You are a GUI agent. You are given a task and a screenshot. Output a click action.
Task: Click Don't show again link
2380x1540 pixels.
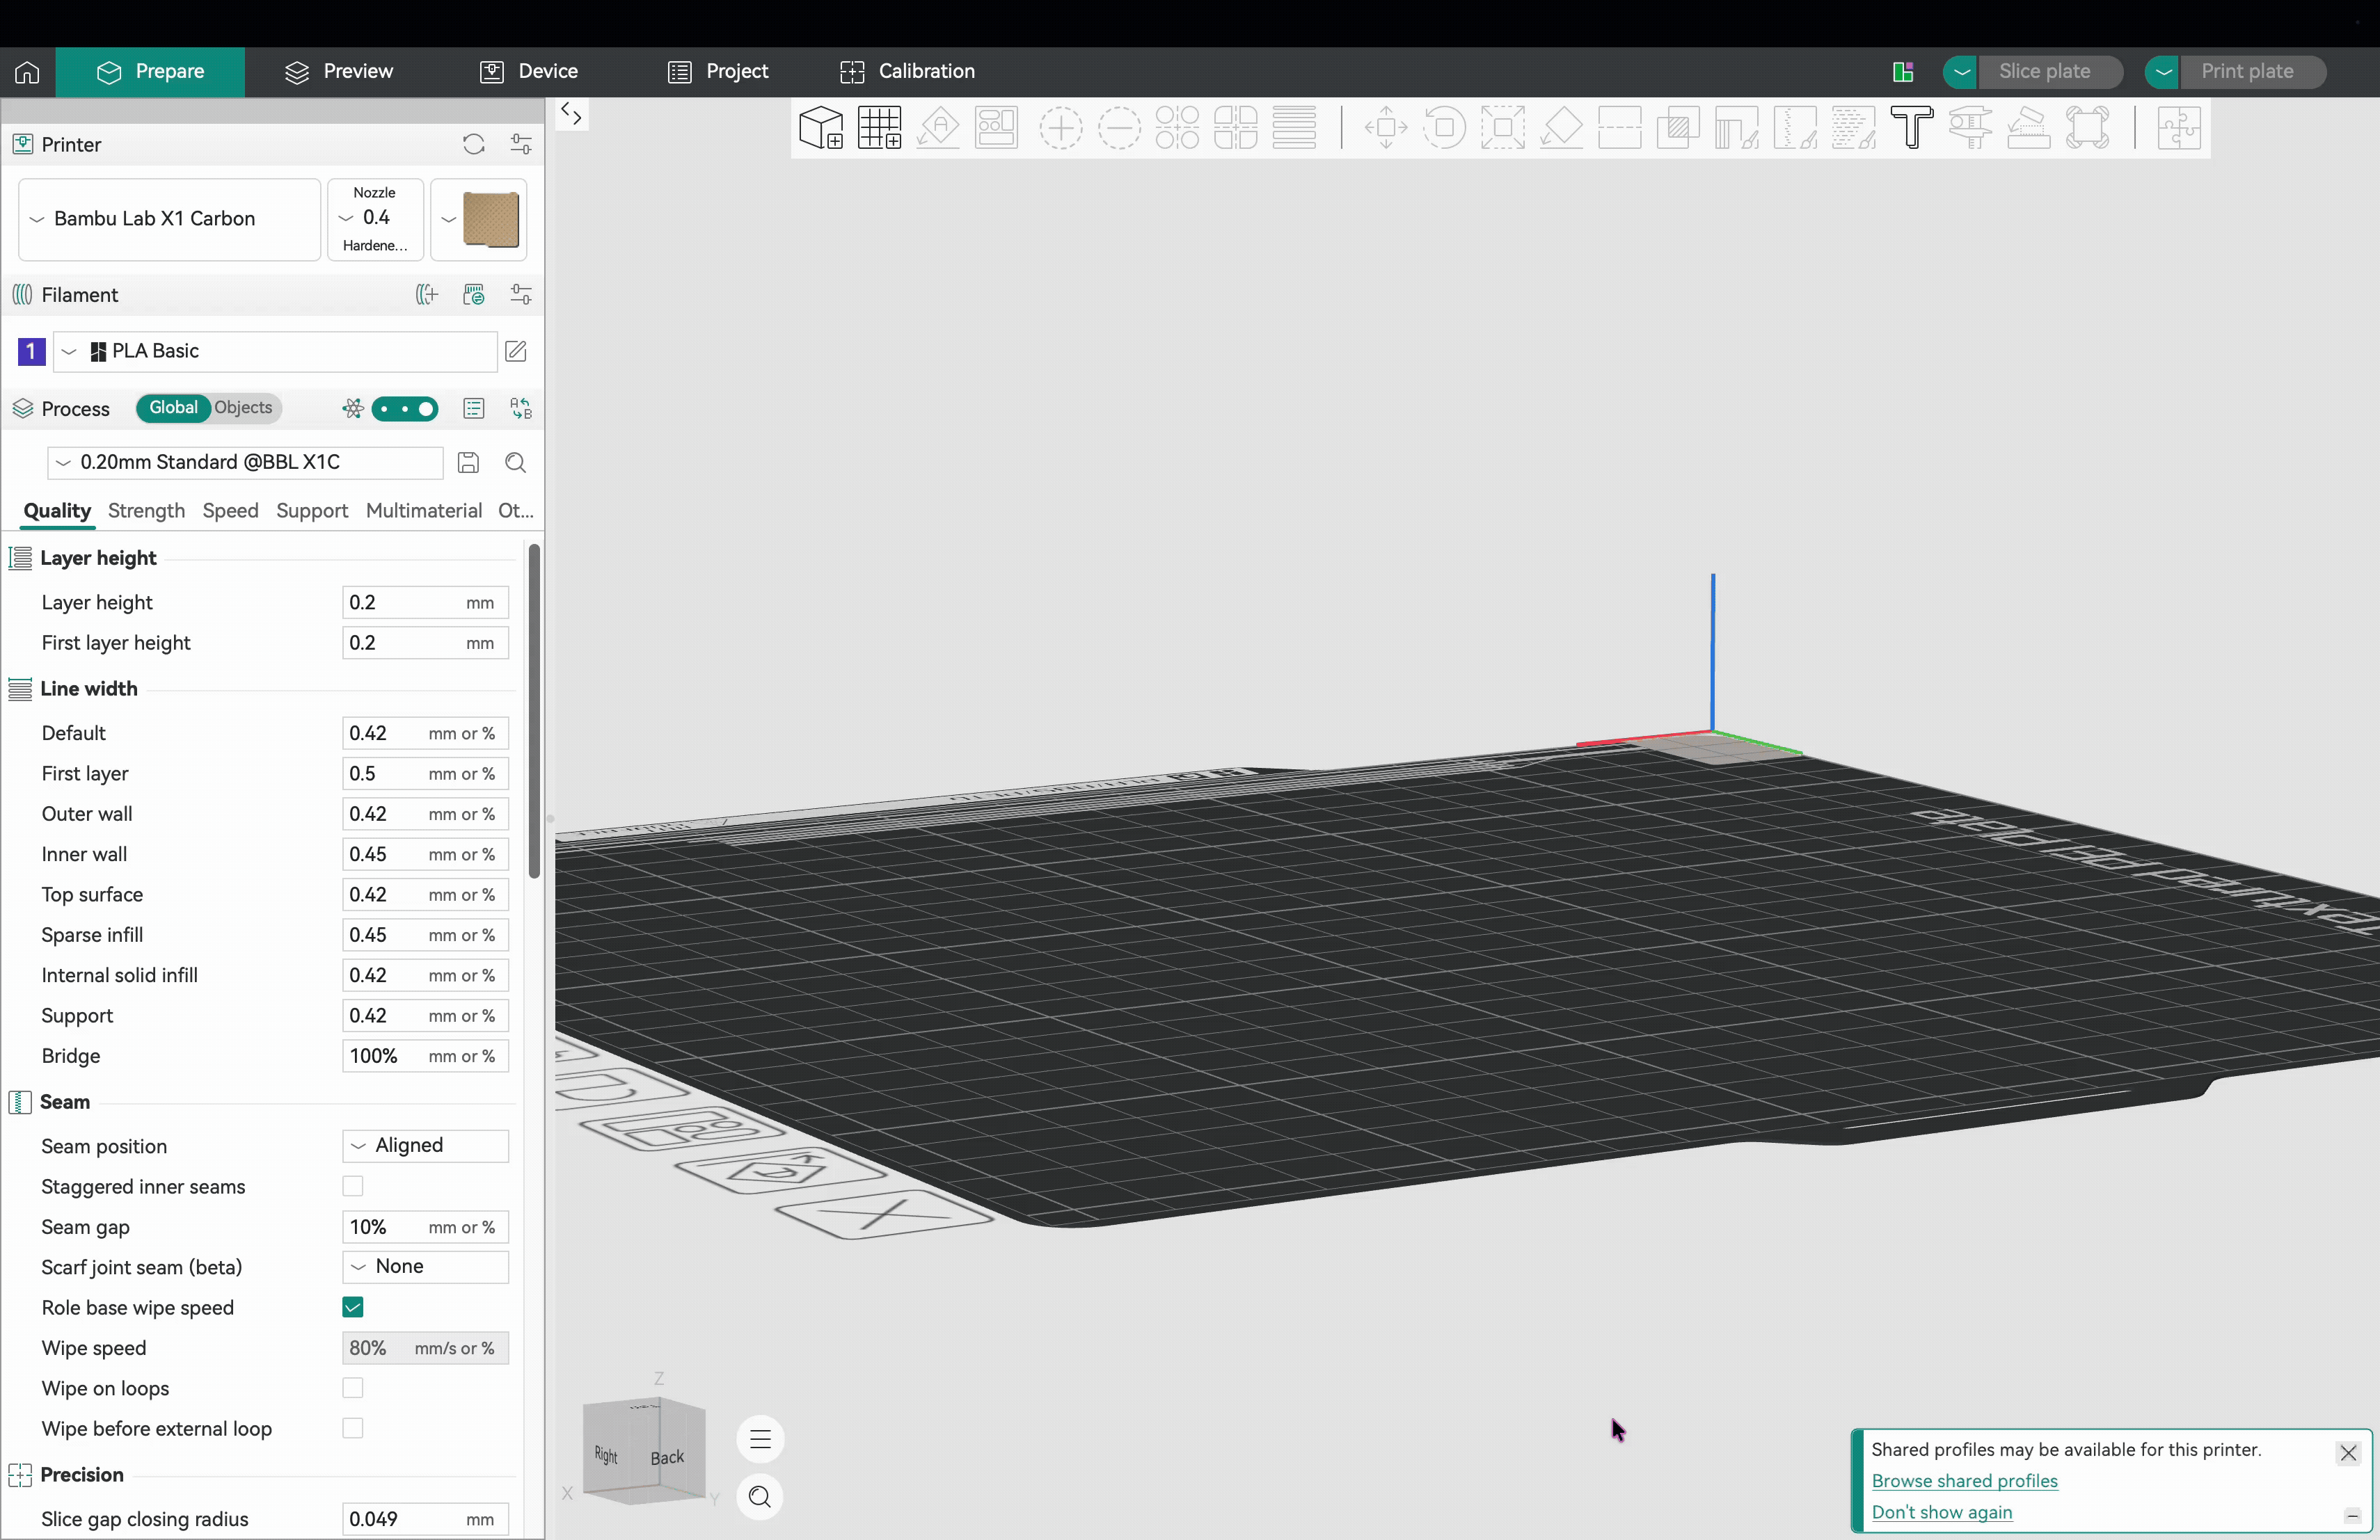coord(1941,1512)
